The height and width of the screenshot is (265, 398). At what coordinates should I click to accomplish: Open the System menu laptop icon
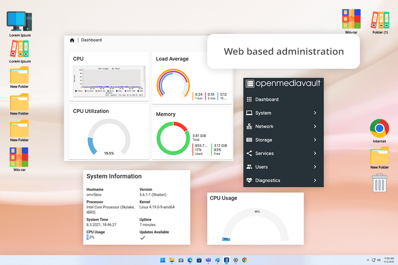coord(249,113)
